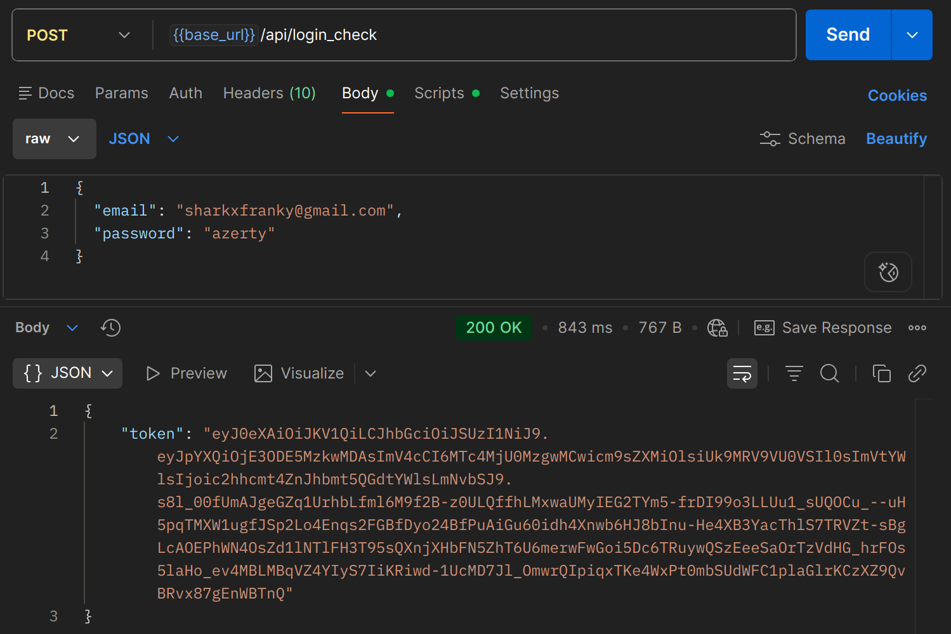The image size is (951, 634).
Task: Open the Headers (10) tab
Action: [x=270, y=93]
